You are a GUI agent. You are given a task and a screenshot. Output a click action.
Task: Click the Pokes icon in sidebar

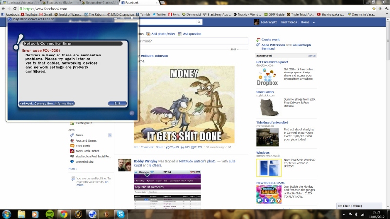(x=72, y=135)
